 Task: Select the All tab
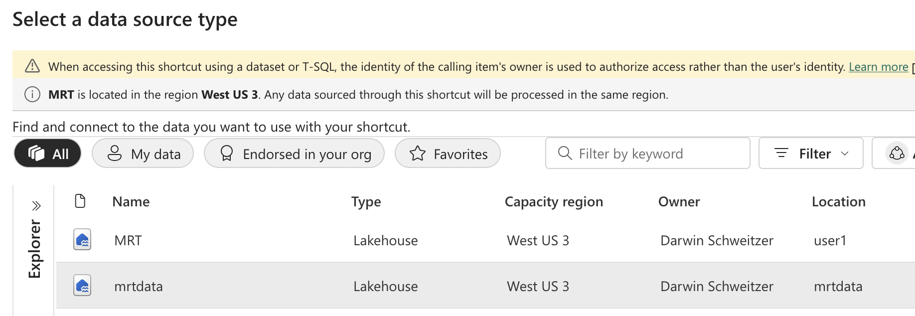tap(47, 154)
